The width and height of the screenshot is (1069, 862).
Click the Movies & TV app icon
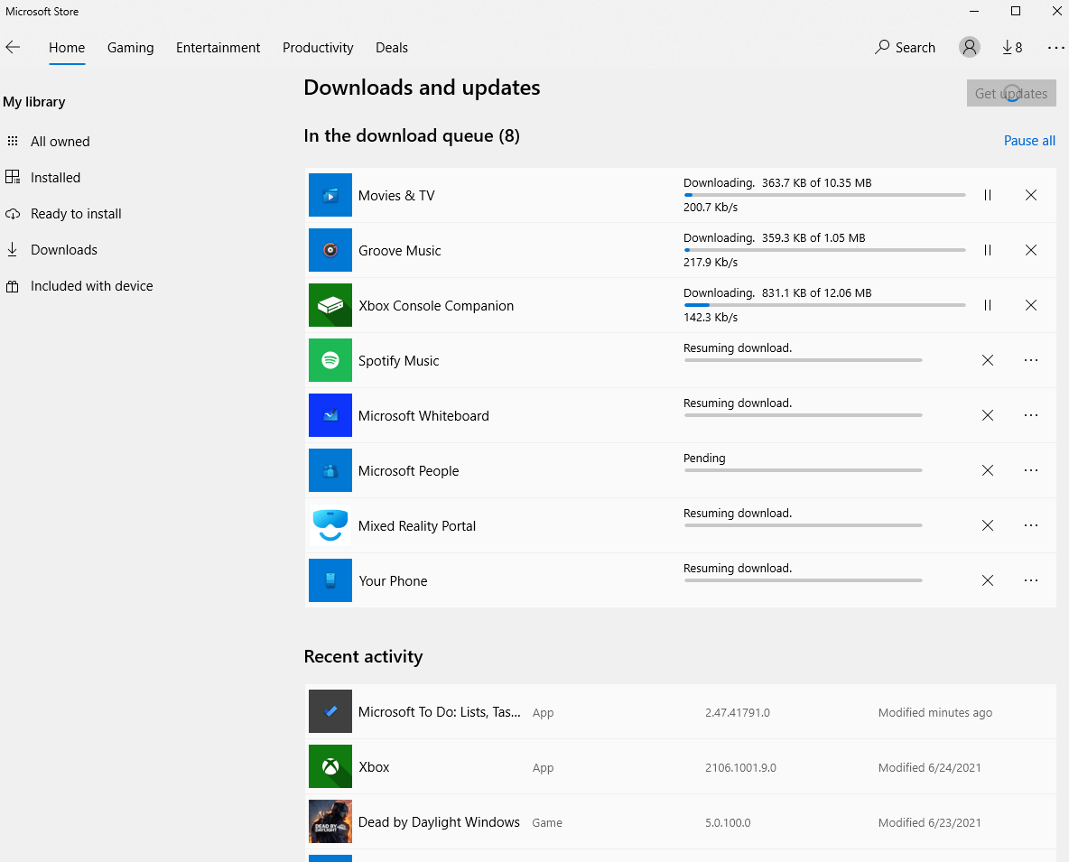pos(330,195)
